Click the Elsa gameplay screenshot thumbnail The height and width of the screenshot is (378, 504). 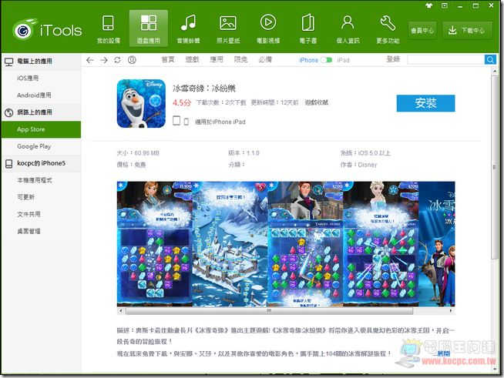381,244
